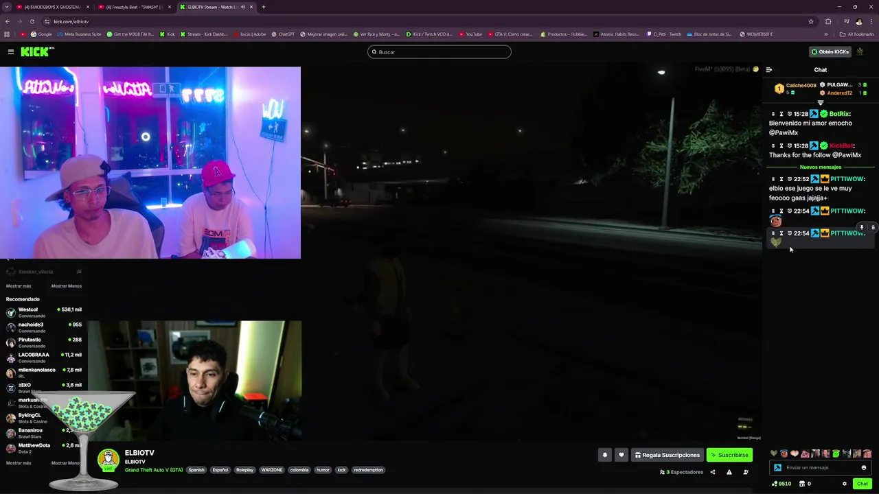
Task: Click Nuevos mensajes divider to jump
Action: [820, 167]
